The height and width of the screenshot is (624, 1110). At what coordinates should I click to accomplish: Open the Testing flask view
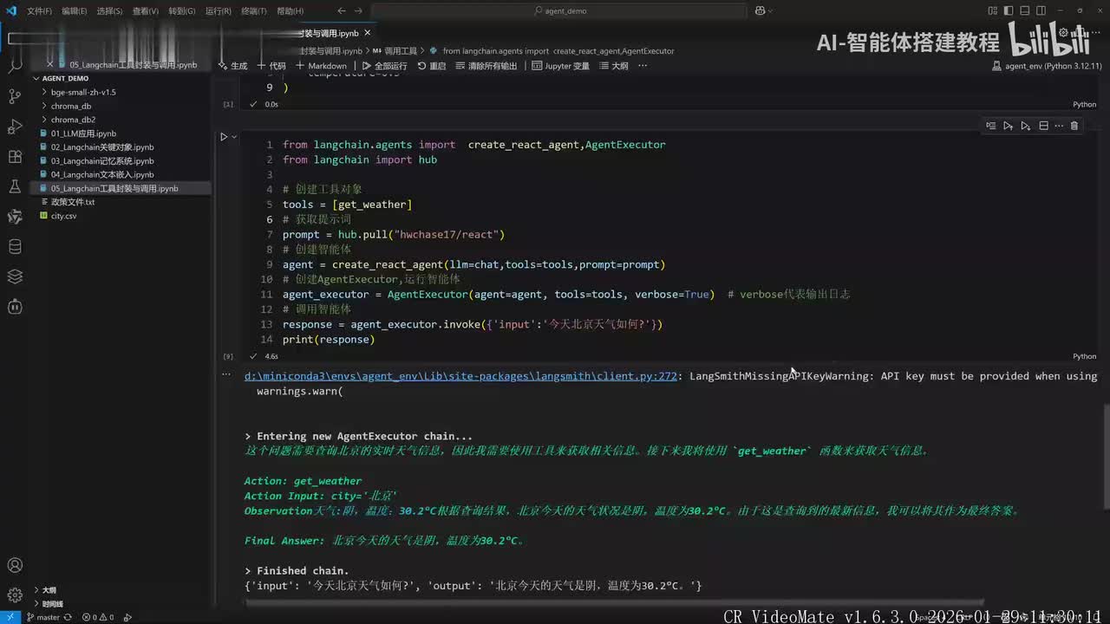tap(15, 186)
